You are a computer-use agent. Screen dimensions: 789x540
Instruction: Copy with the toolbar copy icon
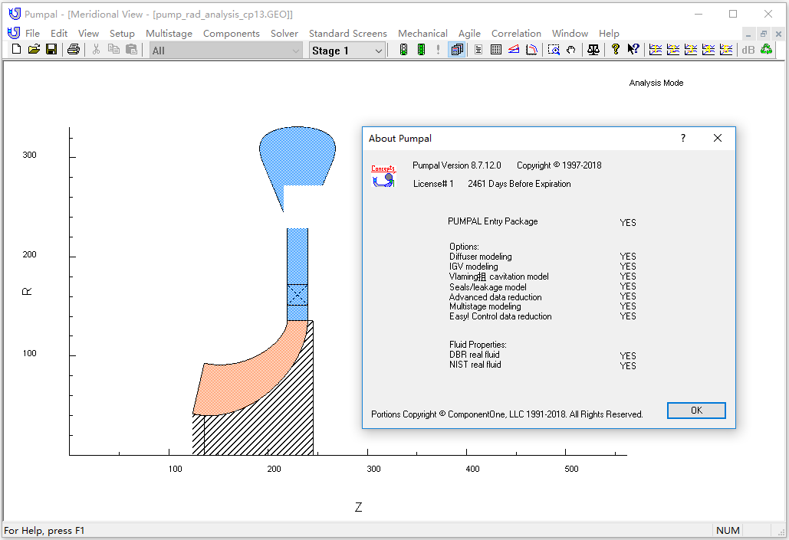(x=113, y=50)
